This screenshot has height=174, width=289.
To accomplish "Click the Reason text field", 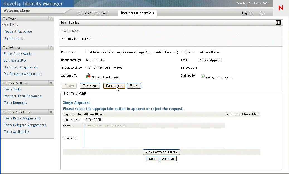I will coord(112,125).
